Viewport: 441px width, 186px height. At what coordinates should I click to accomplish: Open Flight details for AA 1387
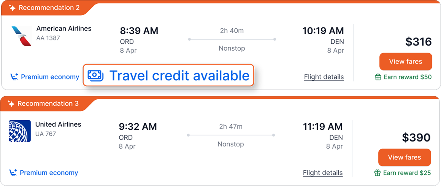(x=324, y=77)
